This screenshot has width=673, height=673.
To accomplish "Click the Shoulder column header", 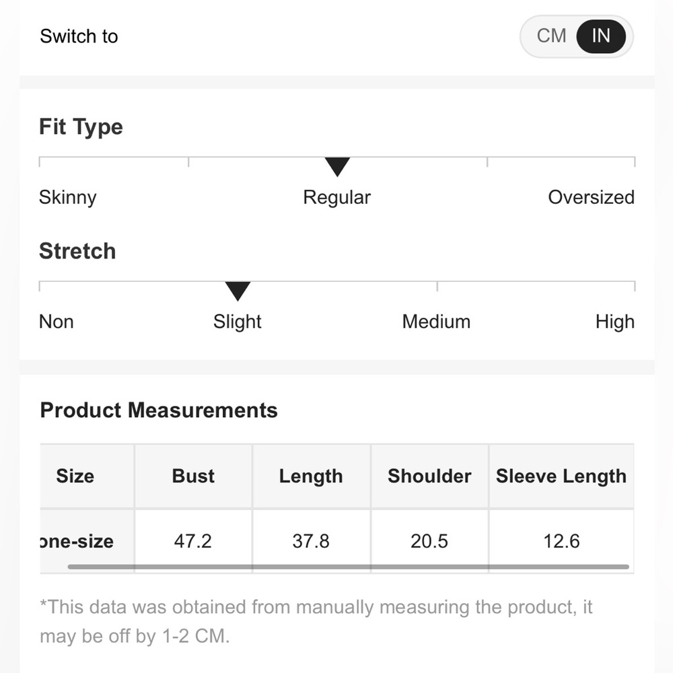I will 429,476.
